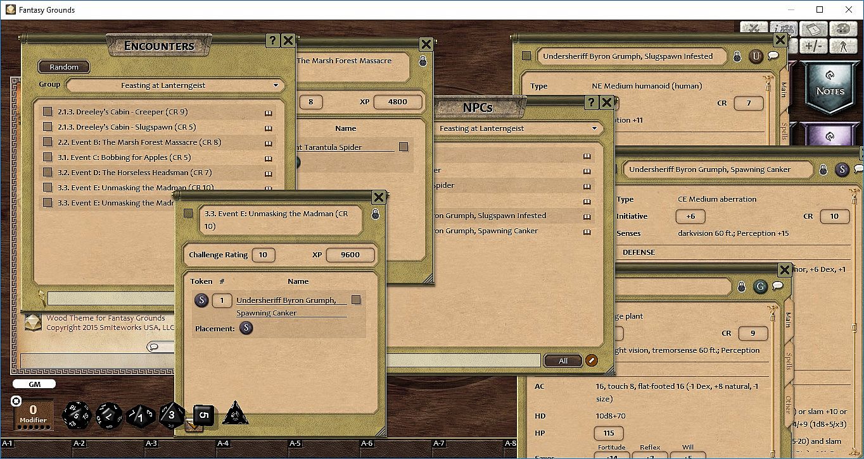Open link icon for Bobbing for Apples encounter
This screenshot has height=459, width=864.
pyautogui.click(x=268, y=158)
